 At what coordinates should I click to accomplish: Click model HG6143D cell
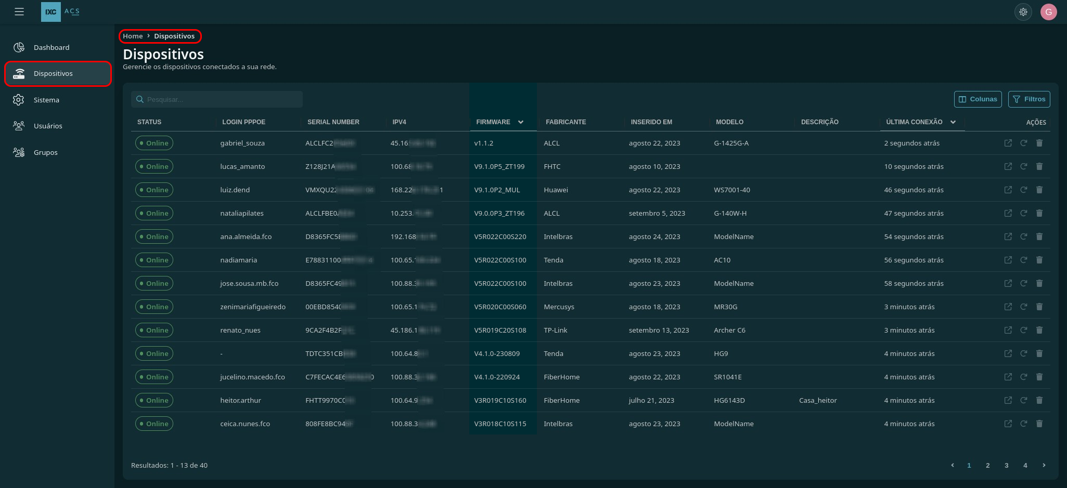[729, 400]
